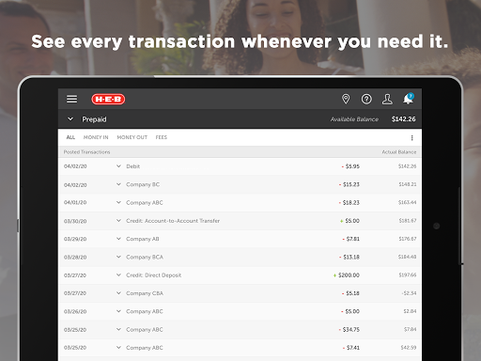Click the $197.66 actual balance

point(408,275)
